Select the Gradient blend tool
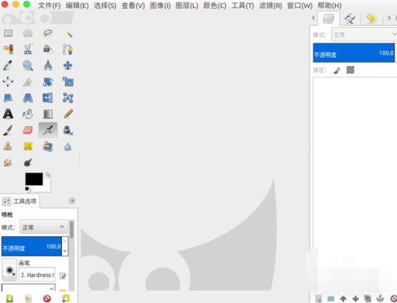The image size is (397, 303). (x=48, y=114)
